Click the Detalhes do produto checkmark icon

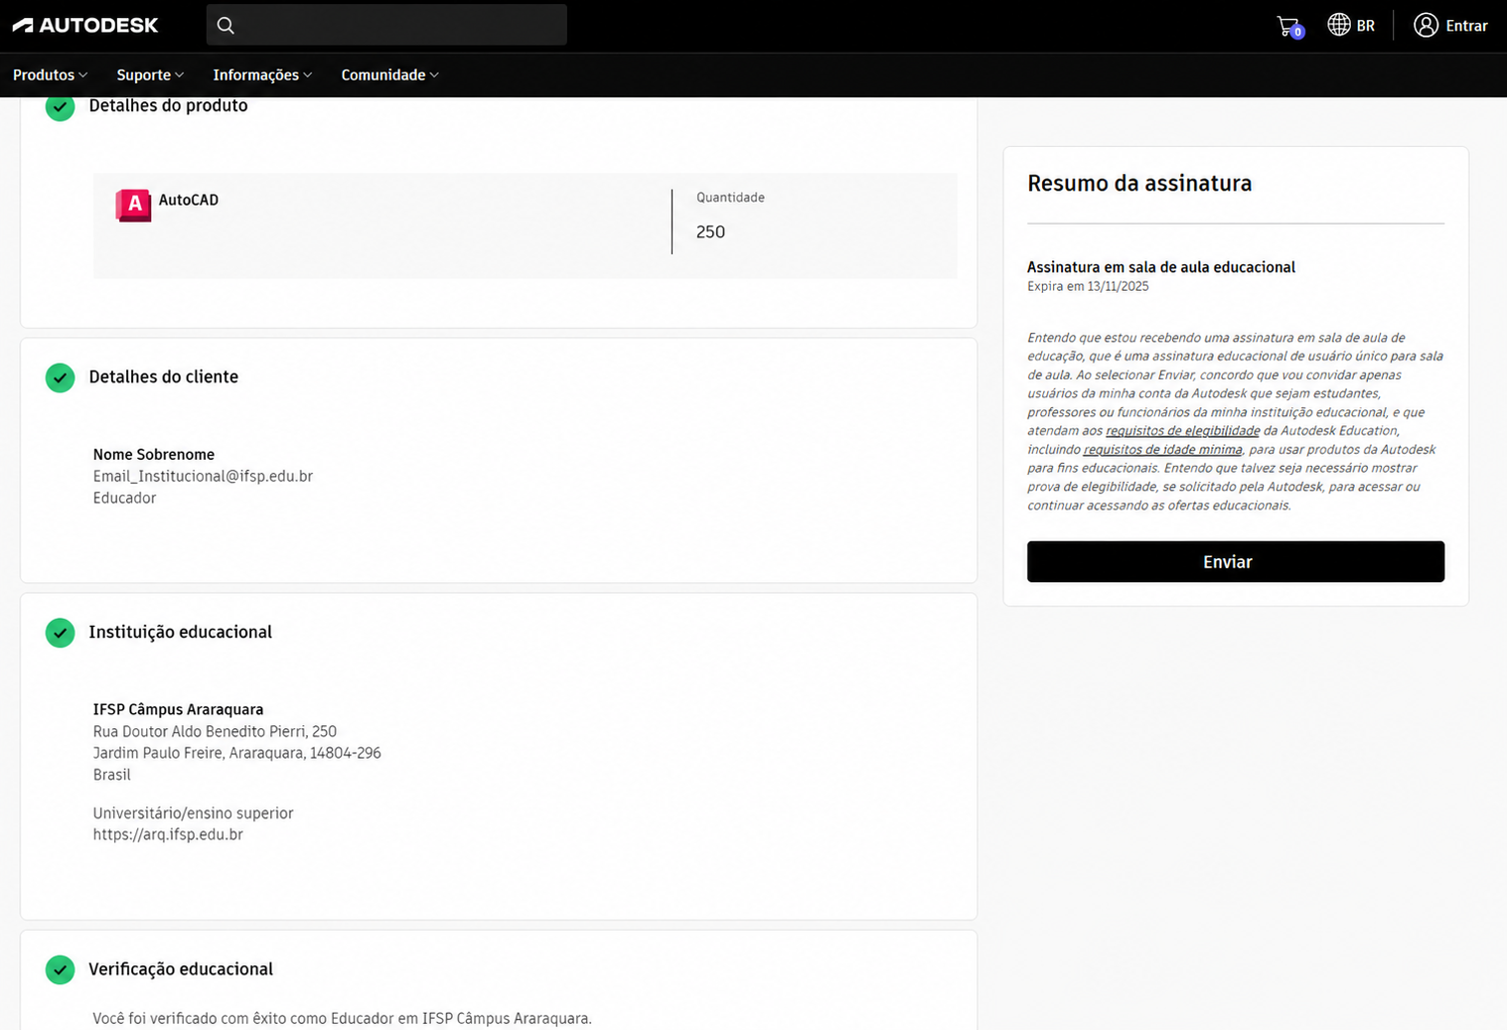60,107
